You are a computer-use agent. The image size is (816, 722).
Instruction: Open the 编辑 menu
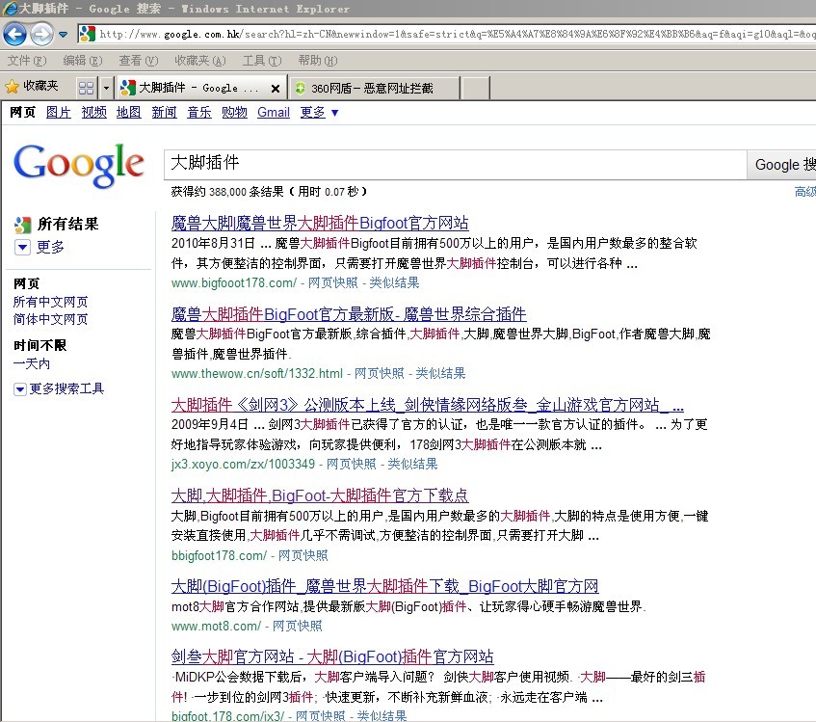[x=83, y=61]
